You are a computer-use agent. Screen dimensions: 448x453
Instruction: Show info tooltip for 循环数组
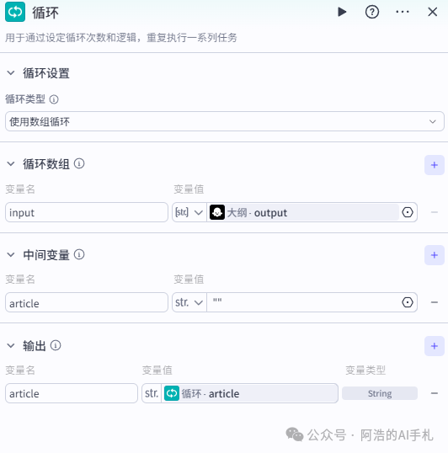(79, 163)
